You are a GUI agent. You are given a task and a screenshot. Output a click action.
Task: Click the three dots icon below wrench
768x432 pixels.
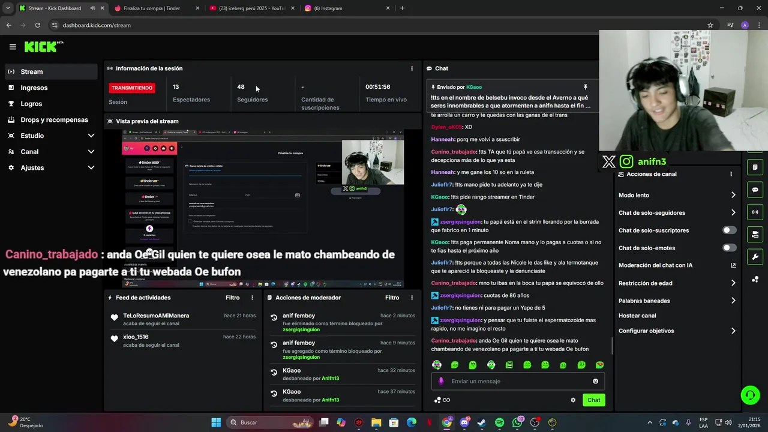pyautogui.click(x=755, y=279)
